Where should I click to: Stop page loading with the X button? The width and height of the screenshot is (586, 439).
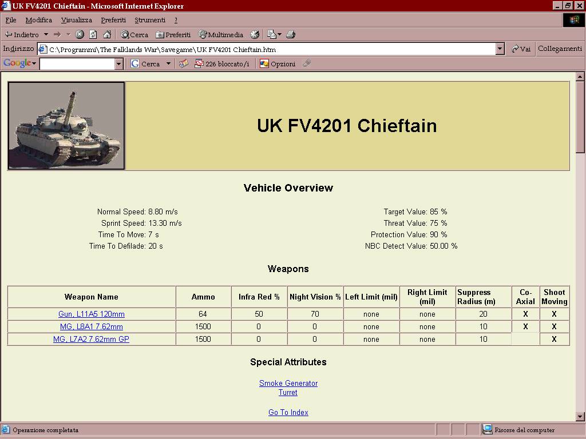click(x=80, y=35)
